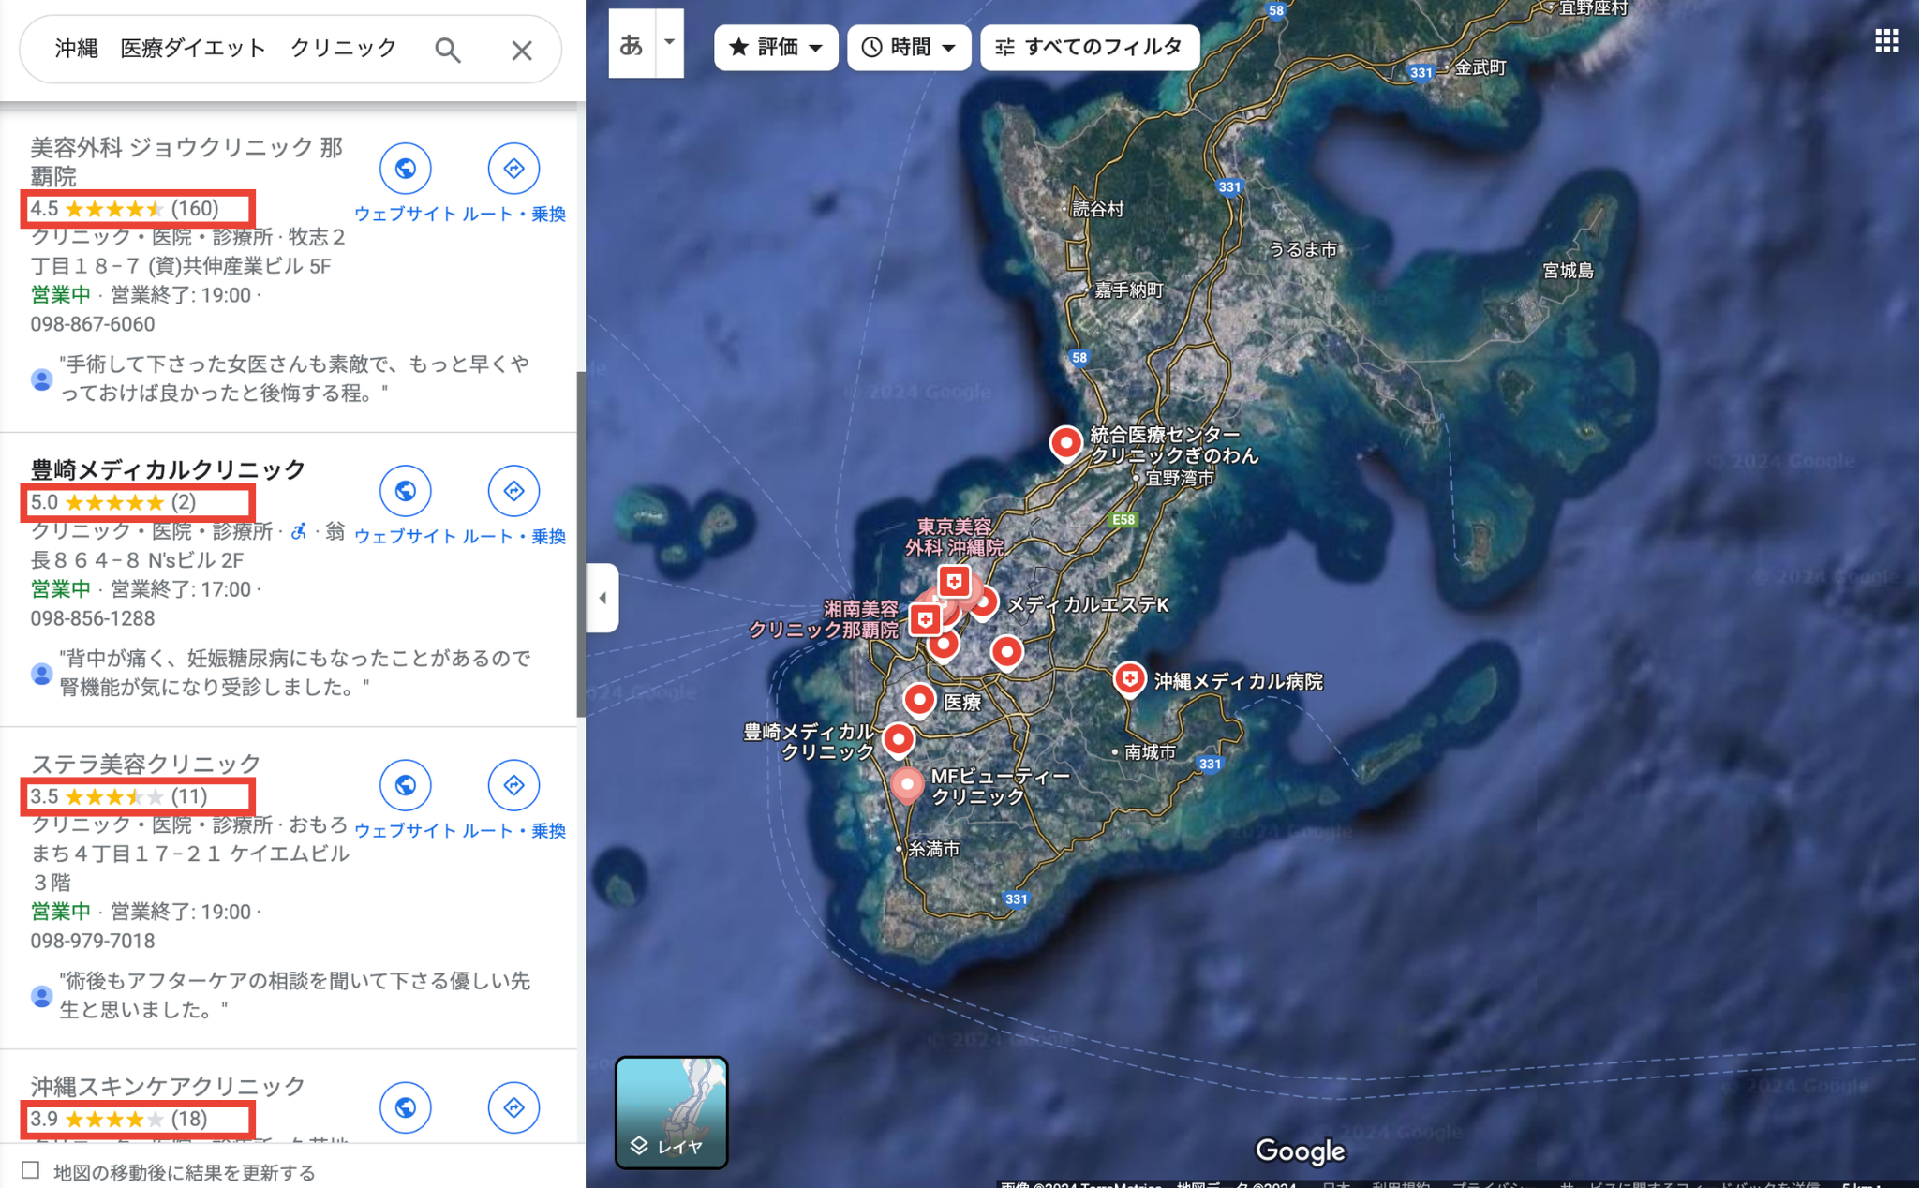1919x1188 pixels.
Task: Open website icon for ステラ美容クリニック
Action: (405, 785)
